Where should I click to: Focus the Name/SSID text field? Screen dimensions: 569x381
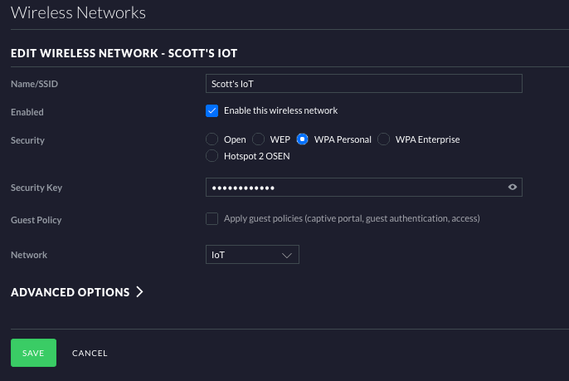pyautogui.click(x=364, y=84)
